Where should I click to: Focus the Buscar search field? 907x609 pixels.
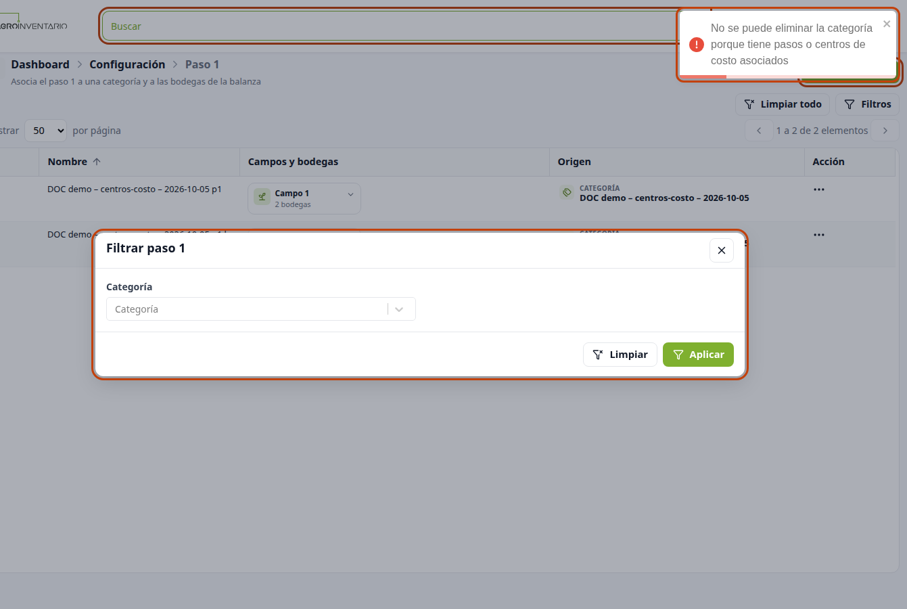[392, 26]
